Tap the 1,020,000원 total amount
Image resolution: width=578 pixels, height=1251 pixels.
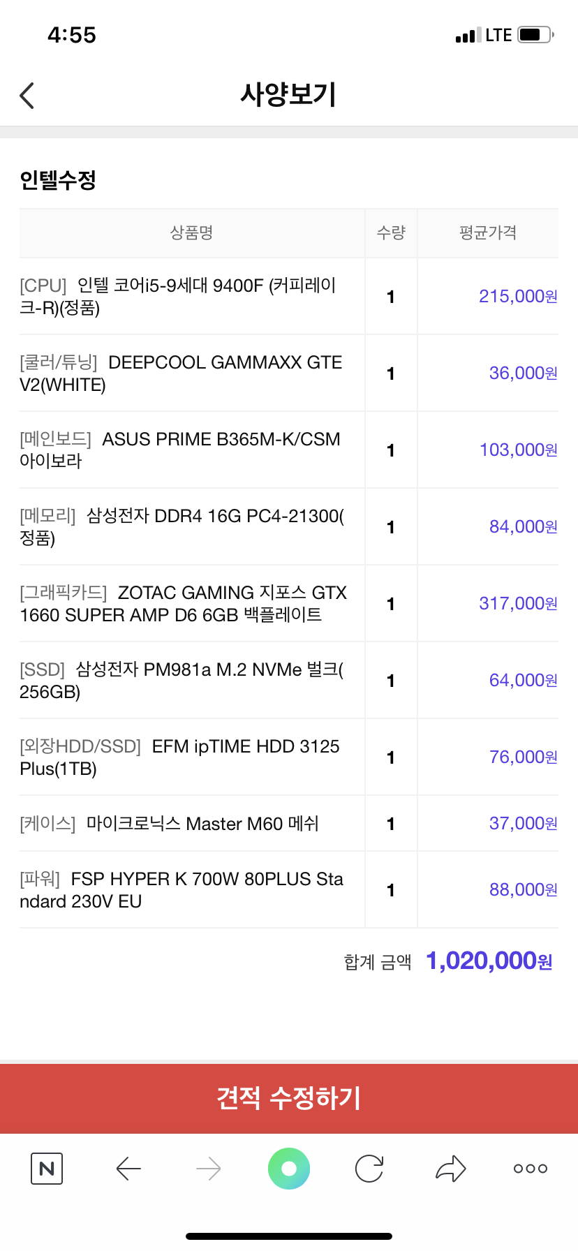(489, 961)
